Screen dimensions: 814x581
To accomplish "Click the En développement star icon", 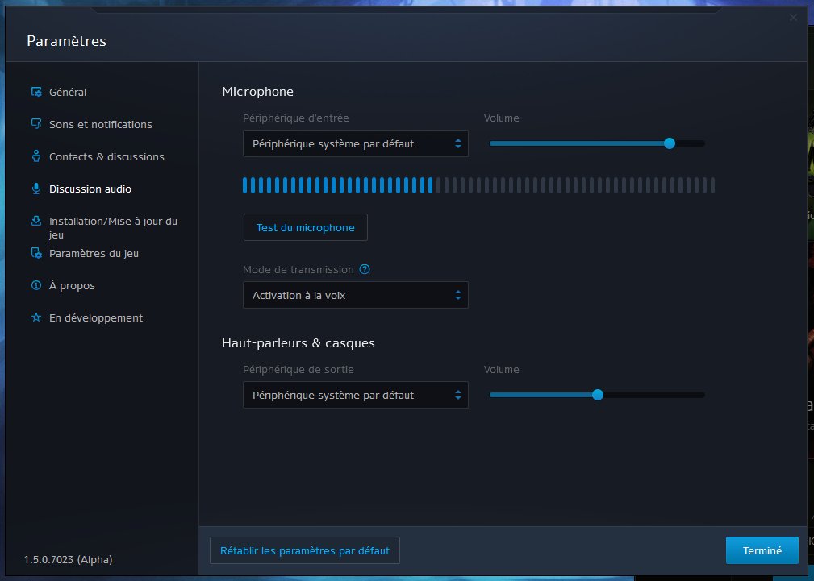I will tap(35, 318).
